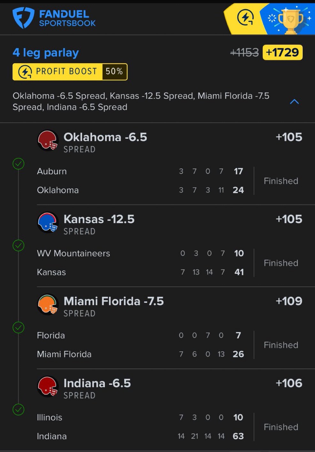Click the green checkmark beside Illinois game
Screen dimensions: 315x452
click(19, 410)
